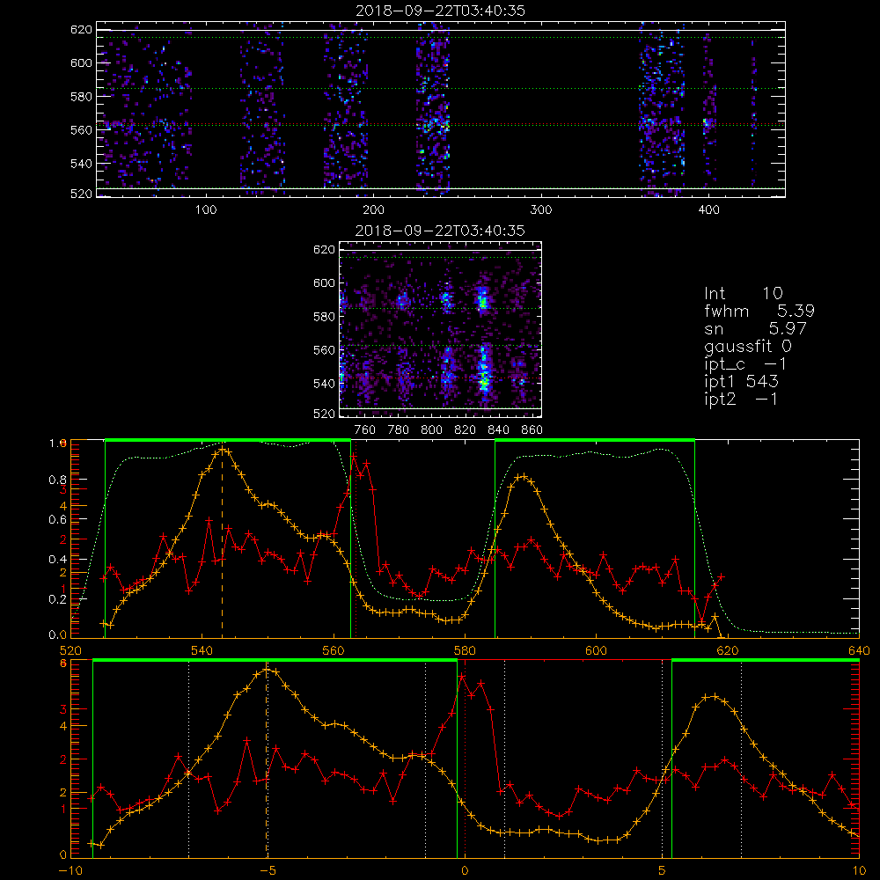Click x-axis end label '10' on bottom plot

point(859,870)
